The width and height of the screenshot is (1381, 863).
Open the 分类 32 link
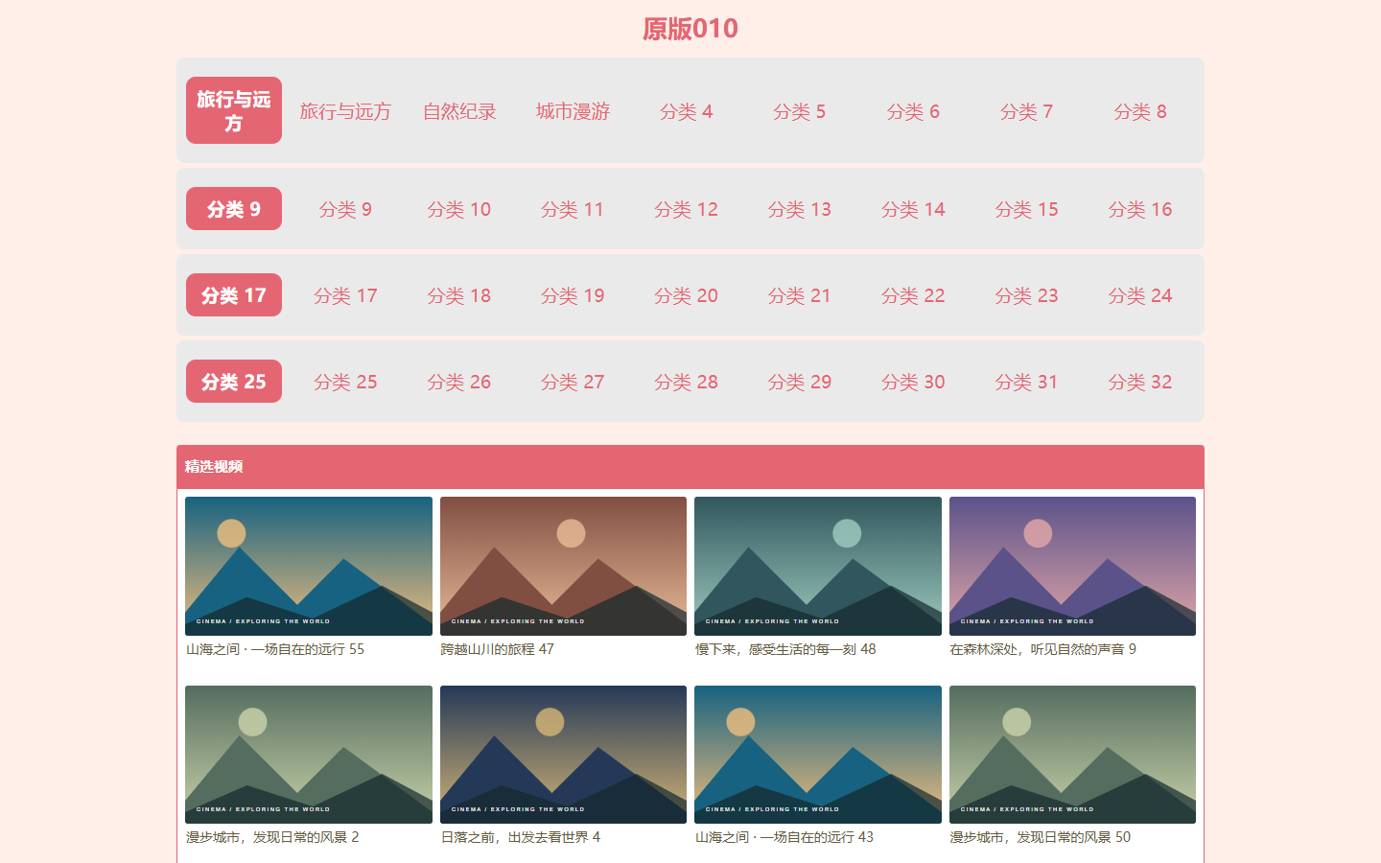click(1140, 382)
